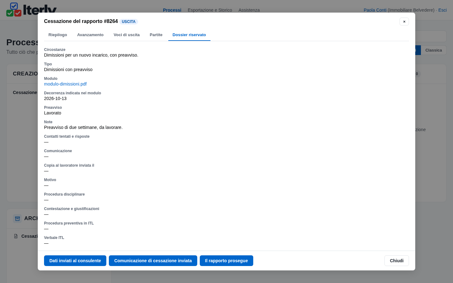Image resolution: width=453 pixels, height=283 pixels.
Task: Click the Chiudi button
Action: coord(397,261)
